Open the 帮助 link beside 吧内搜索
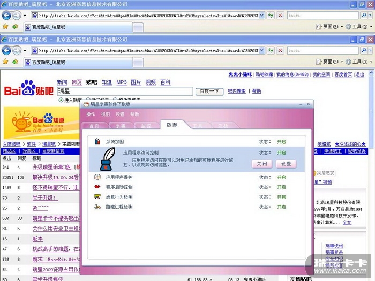Image resolution: width=375 pixels, height=281 pixels. (257, 91)
